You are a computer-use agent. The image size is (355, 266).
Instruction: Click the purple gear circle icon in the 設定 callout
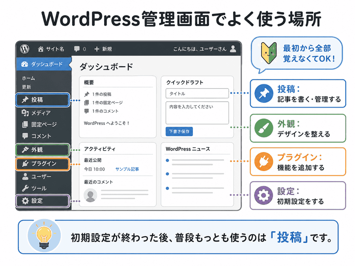pos(263,195)
